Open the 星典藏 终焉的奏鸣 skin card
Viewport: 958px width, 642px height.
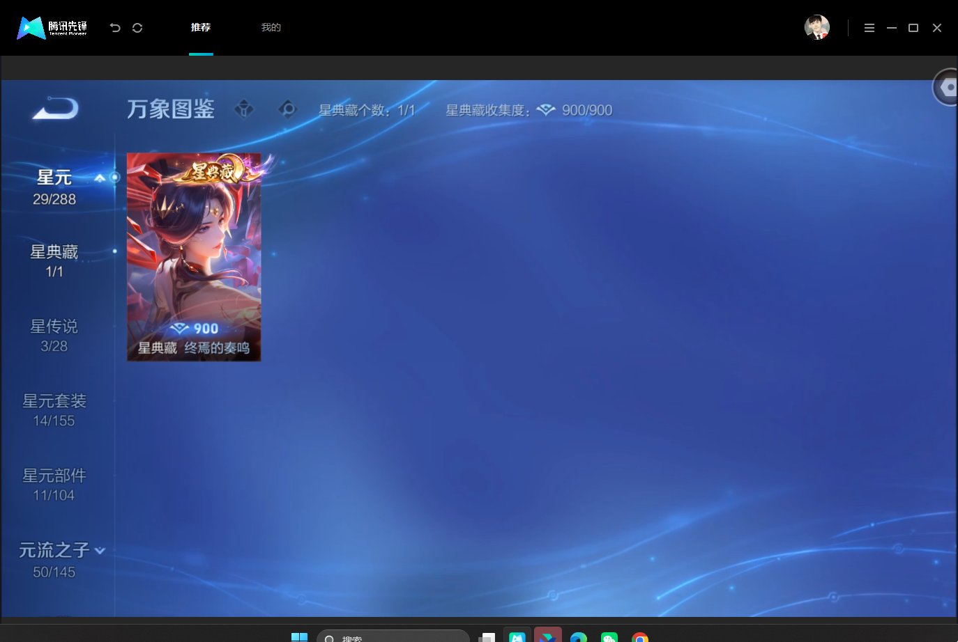pyautogui.click(x=194, y=257)
